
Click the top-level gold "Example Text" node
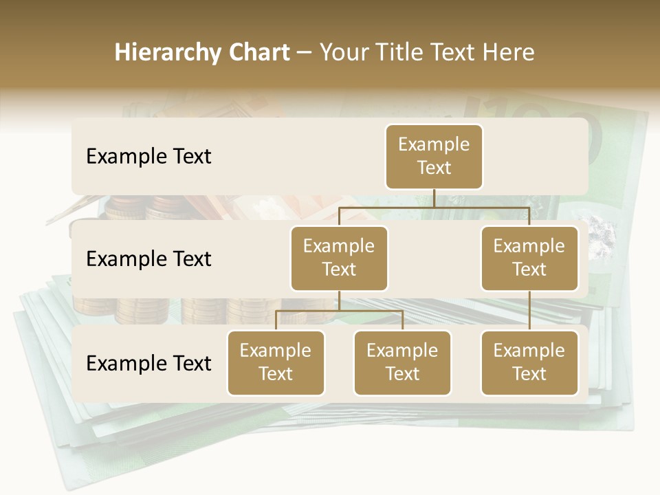(433, 157)
